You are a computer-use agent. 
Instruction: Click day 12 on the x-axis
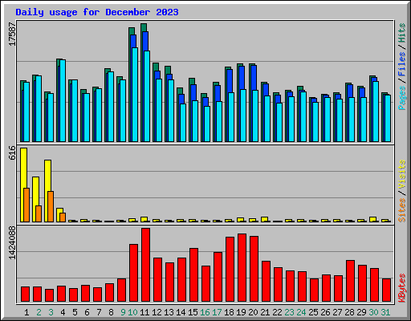157,312
